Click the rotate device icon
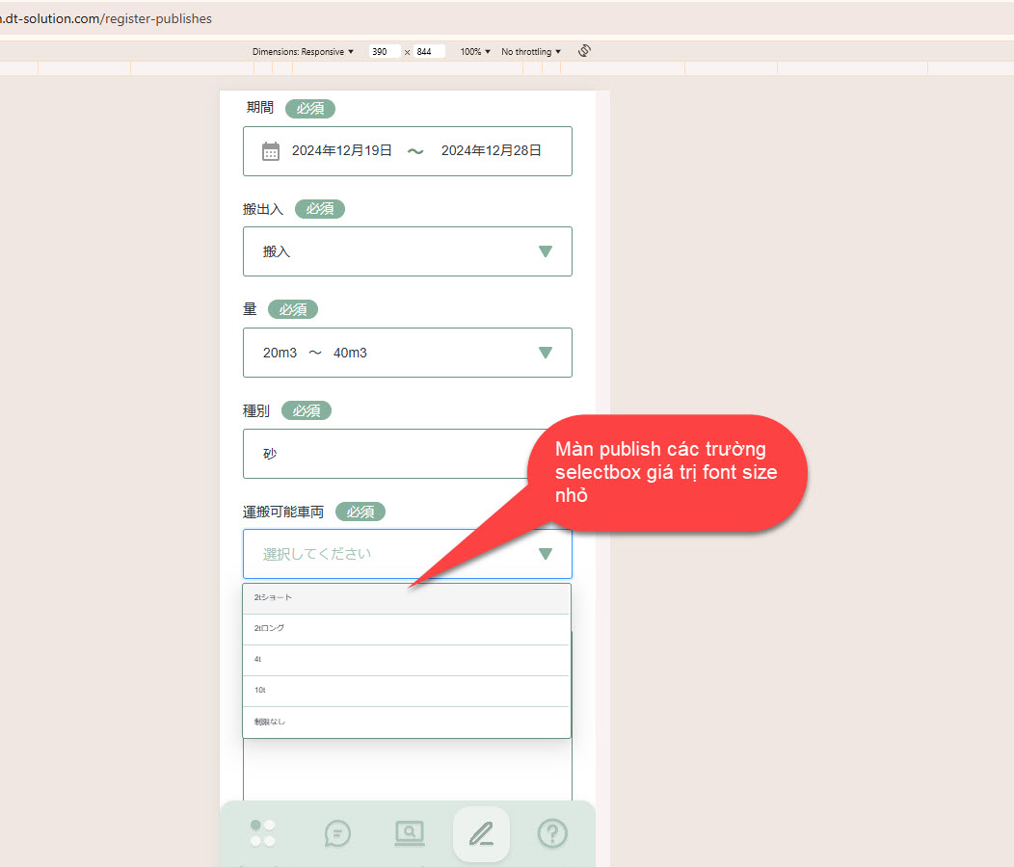 click(x=583, y=51)
